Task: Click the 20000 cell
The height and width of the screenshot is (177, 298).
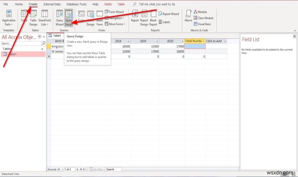Action: 120,46
